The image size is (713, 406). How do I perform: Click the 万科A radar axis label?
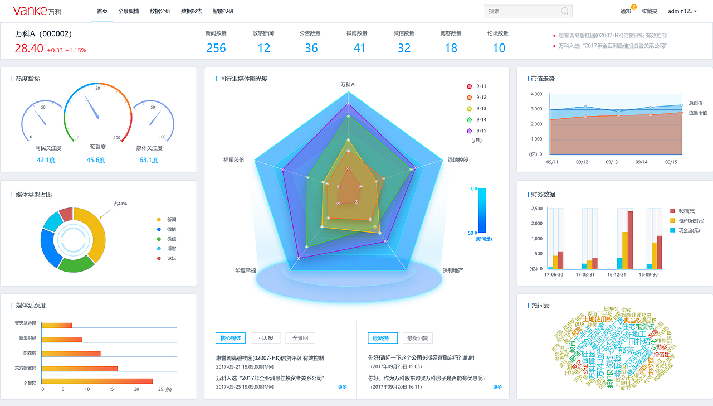(x=348, y=85)
